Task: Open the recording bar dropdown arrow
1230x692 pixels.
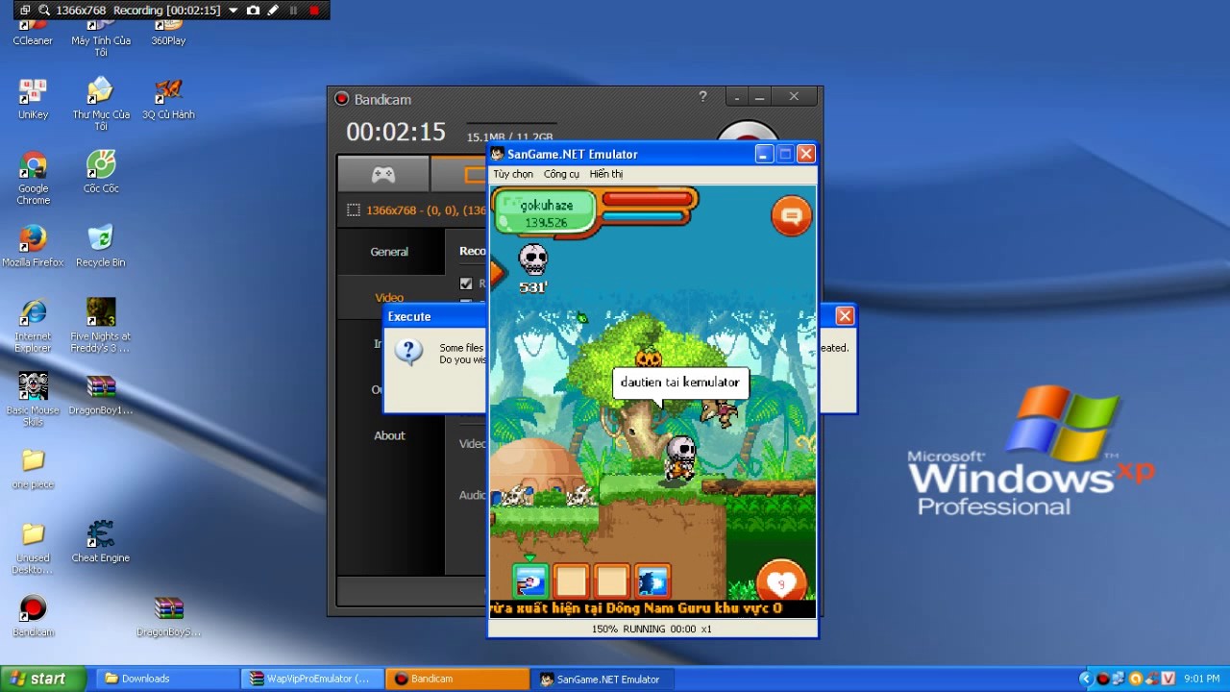Action: pyautogui.click(x=233, y=11)
